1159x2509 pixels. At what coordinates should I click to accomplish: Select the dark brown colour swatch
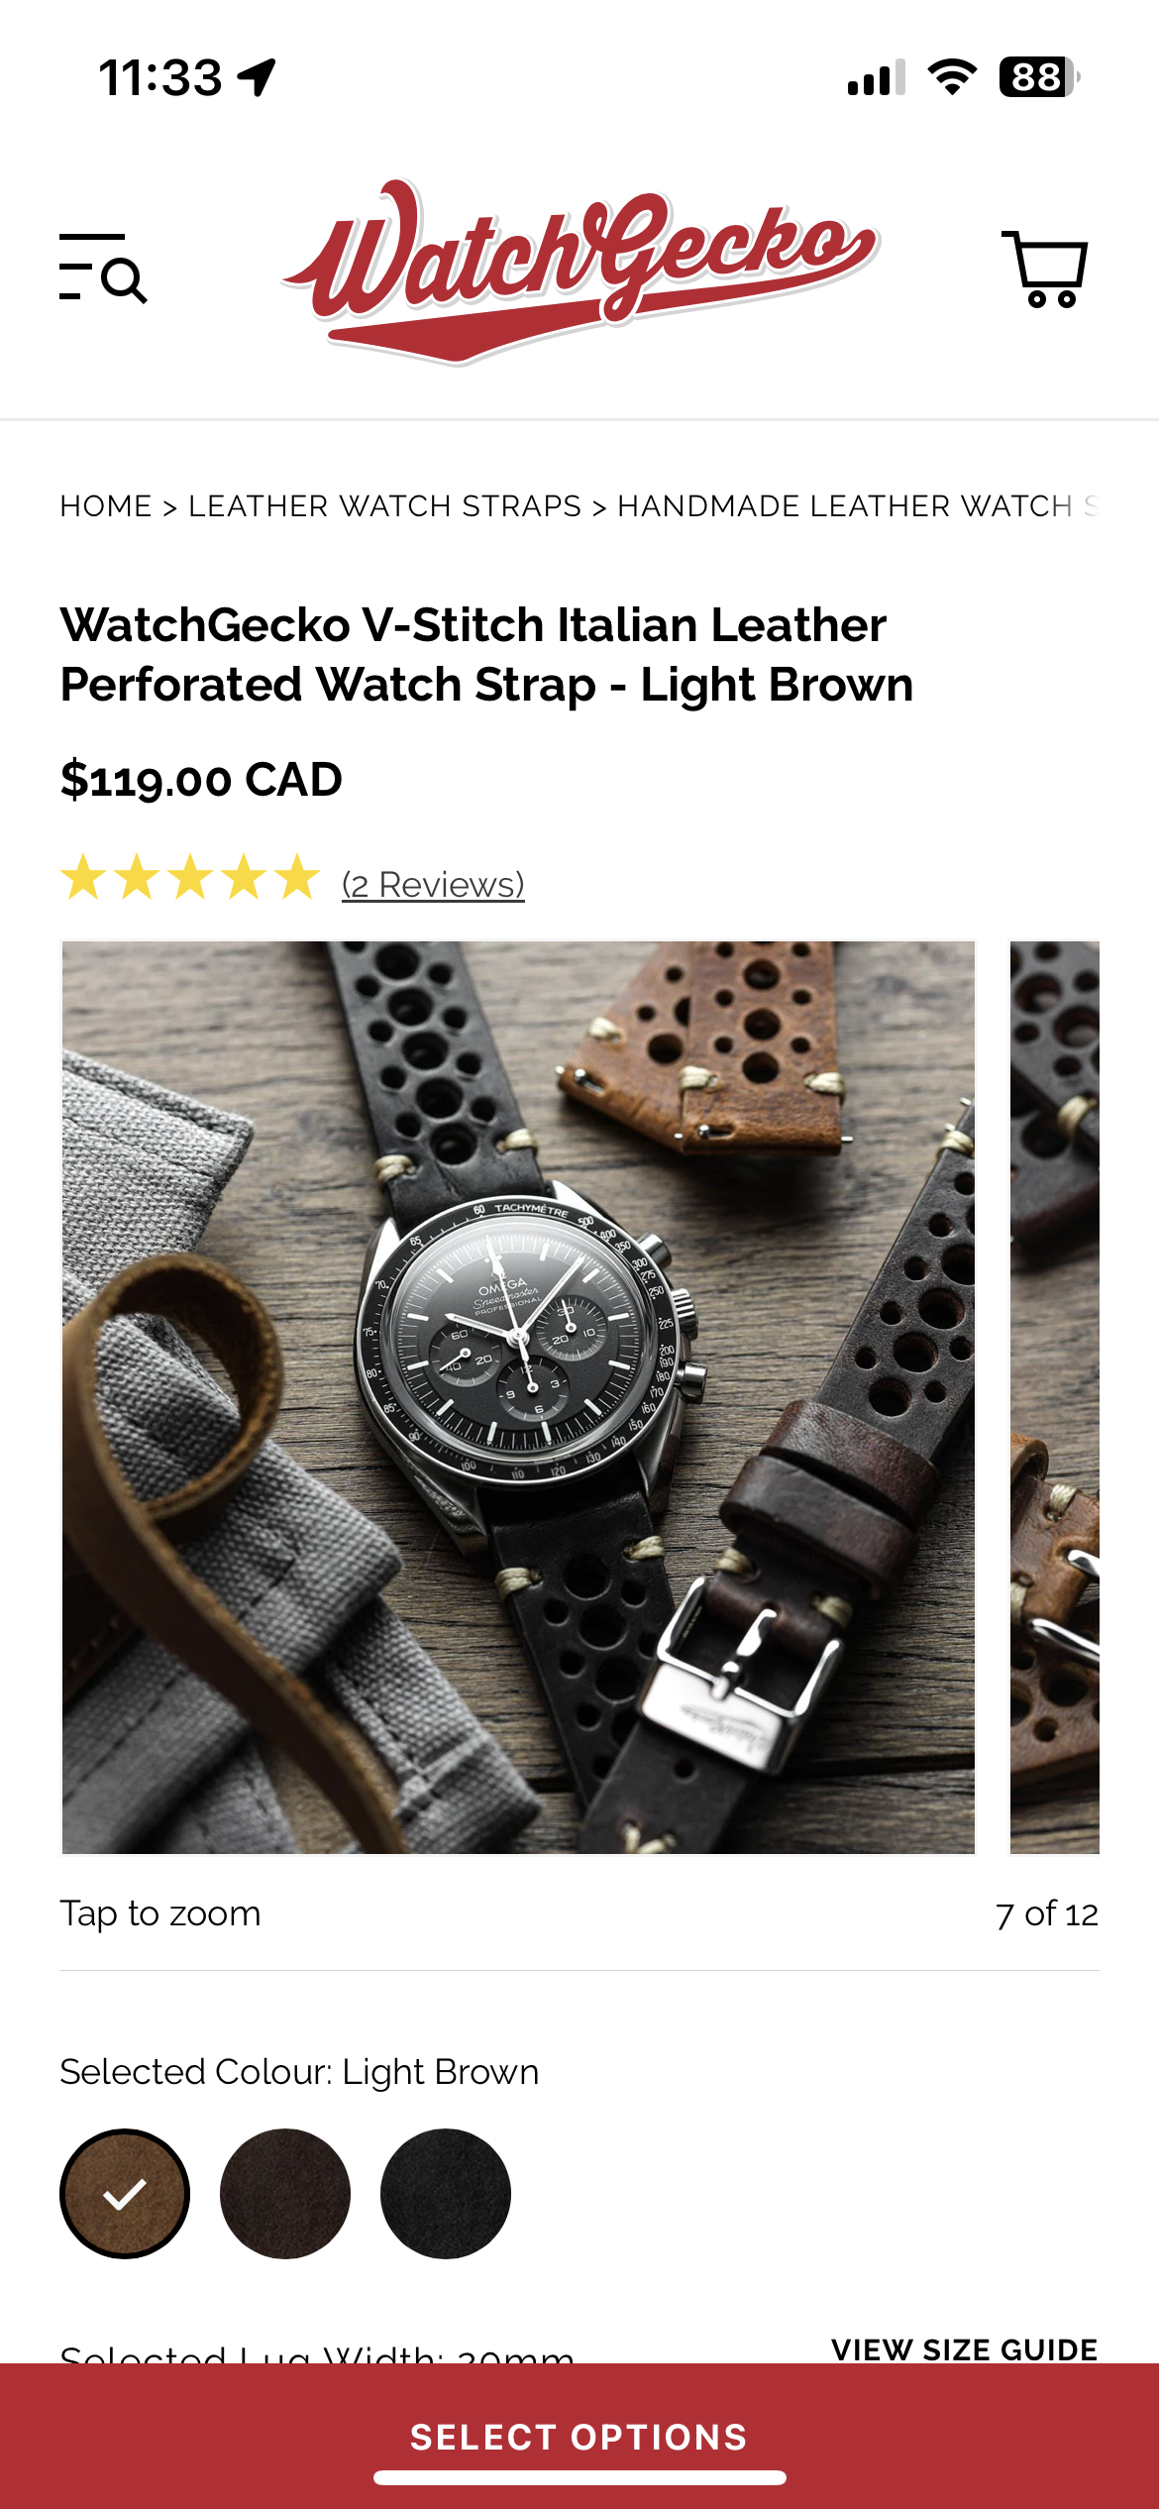pos(285,2194)
